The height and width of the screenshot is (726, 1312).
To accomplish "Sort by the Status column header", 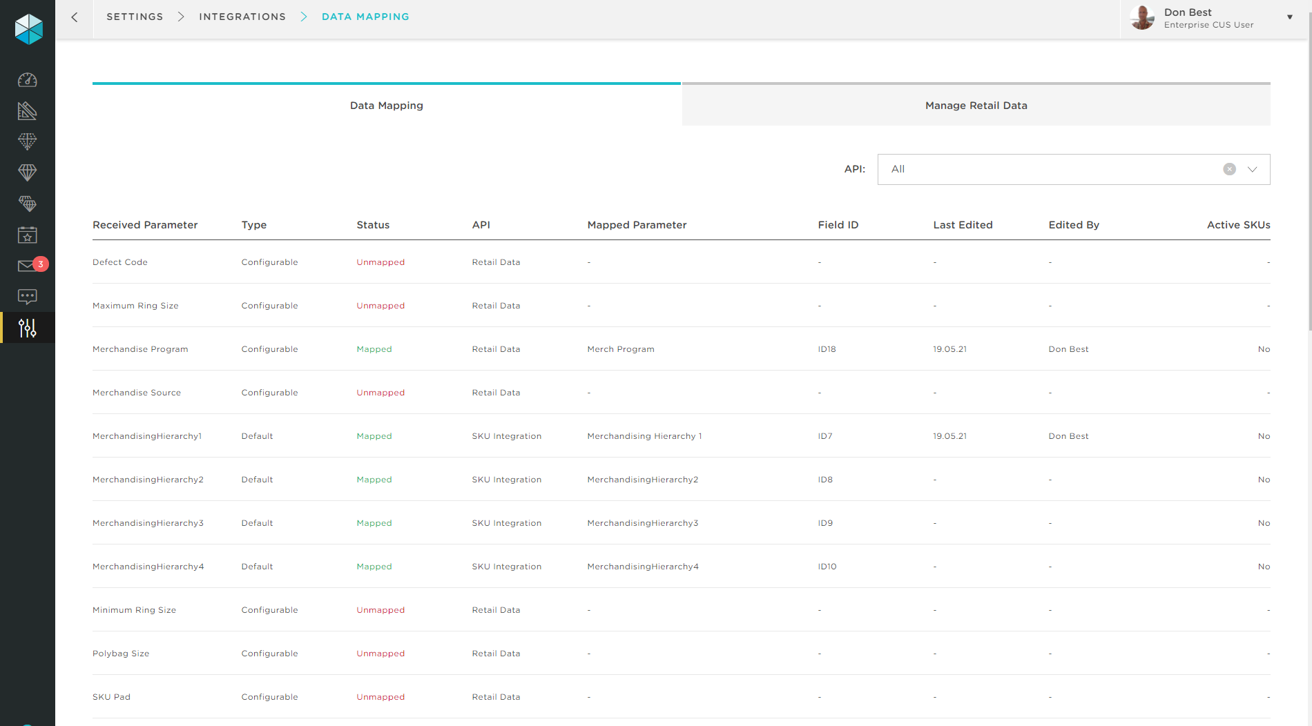I will pyautogui.click(x=373, y=225).
